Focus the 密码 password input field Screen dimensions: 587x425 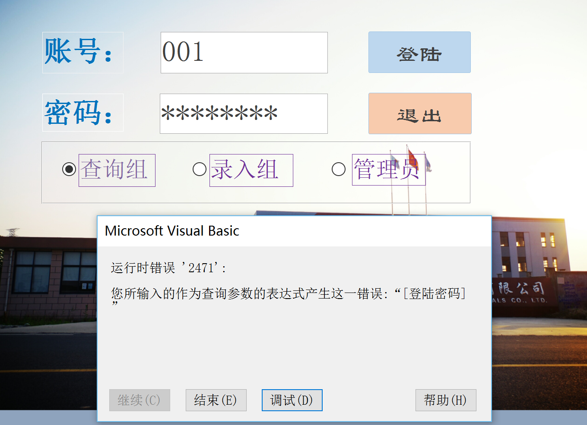click(244, 114)
